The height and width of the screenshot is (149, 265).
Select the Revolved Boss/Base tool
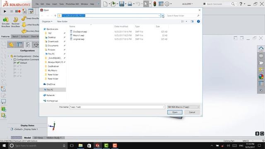pyautogui.click(x=15, y=22)
